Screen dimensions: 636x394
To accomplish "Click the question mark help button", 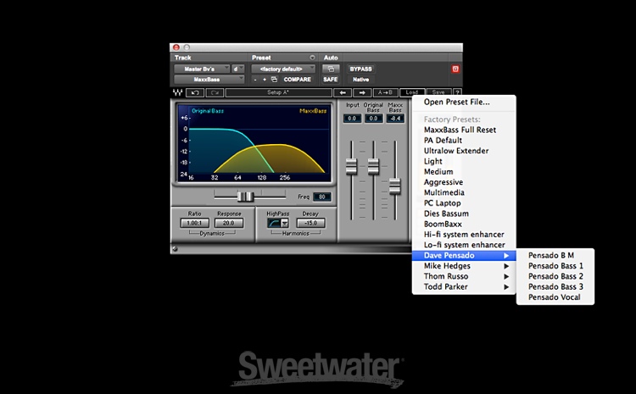I will click(457, 92).
